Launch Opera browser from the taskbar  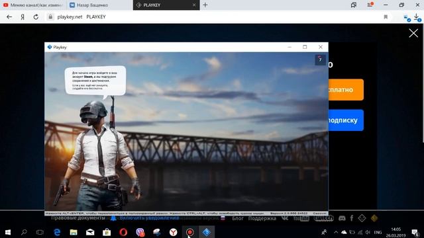123,232
